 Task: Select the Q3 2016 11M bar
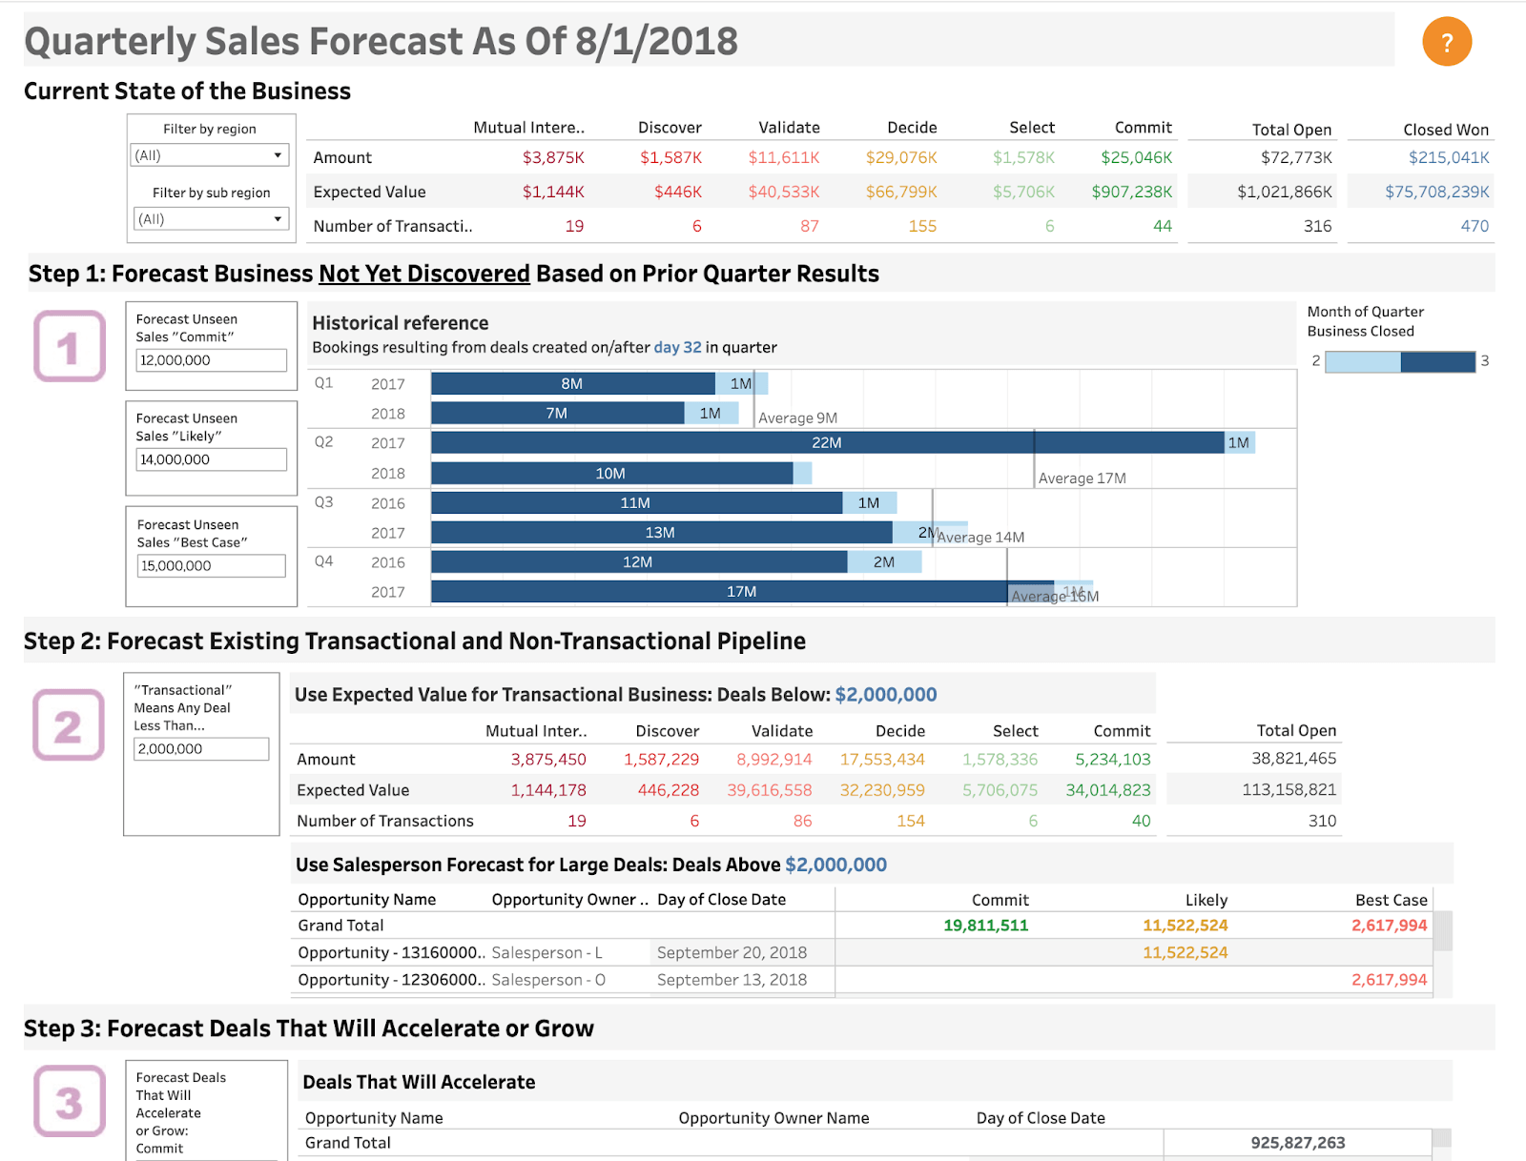click(x=636, y=502)
